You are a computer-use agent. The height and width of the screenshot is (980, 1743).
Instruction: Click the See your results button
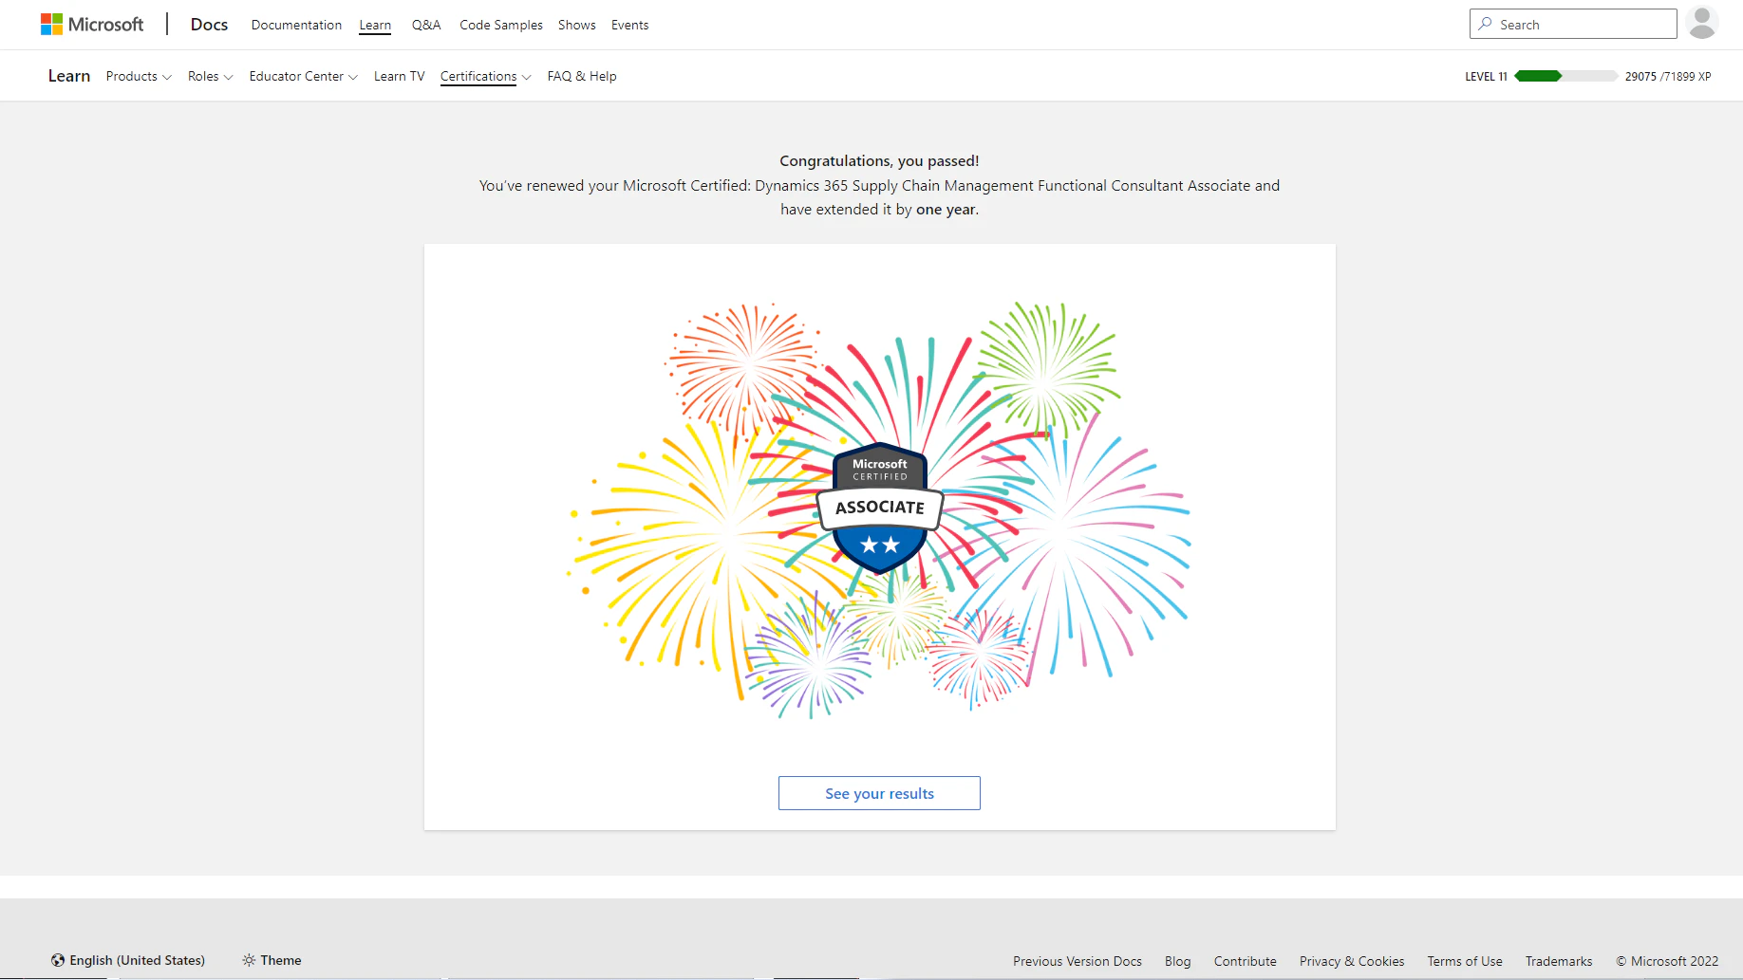[x=879, y=793]
